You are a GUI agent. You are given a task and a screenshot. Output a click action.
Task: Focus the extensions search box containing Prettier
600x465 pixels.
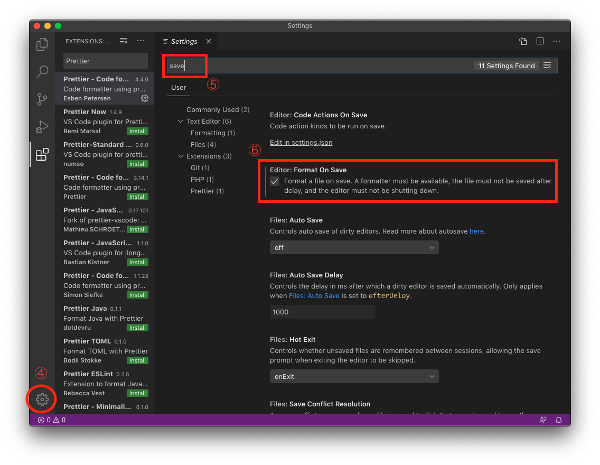coord(105,61)
